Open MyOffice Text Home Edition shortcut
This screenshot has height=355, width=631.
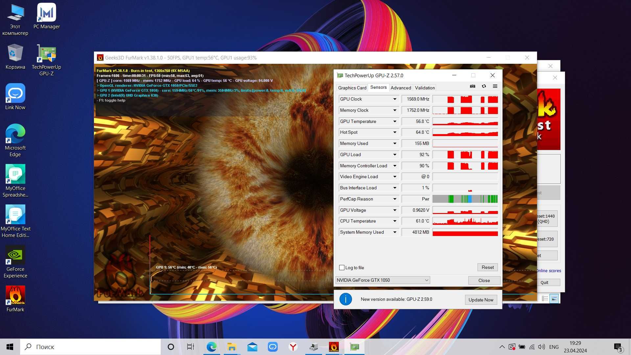tap(15, 222)
